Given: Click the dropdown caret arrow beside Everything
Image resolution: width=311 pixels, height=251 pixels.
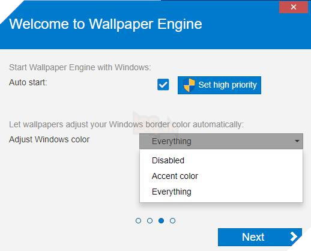Looking at the screenshot, I should (297, 141).
